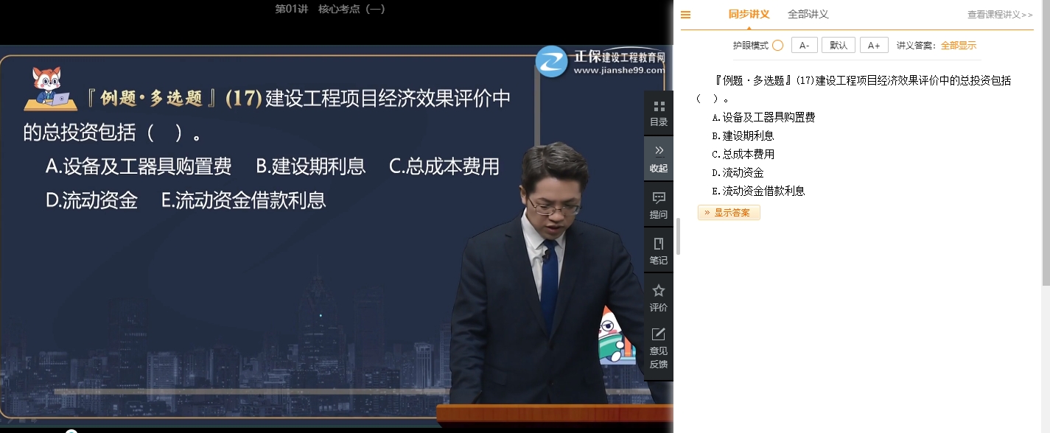The width and height of the screenshot is (1050, 433).
Task: Reset font size with 默认 button
Action: (839, 45)
